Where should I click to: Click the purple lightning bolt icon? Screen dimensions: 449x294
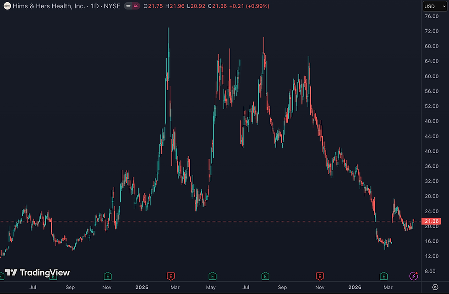413,276
